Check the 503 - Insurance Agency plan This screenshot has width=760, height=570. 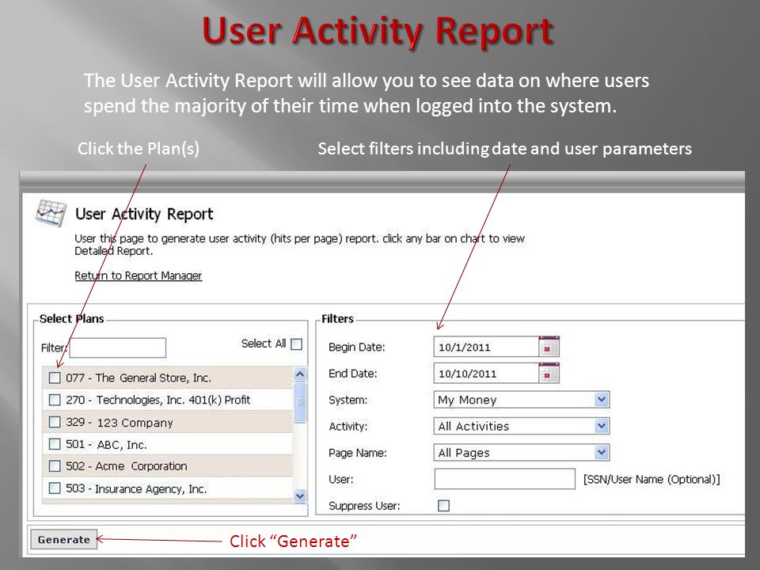55,488
